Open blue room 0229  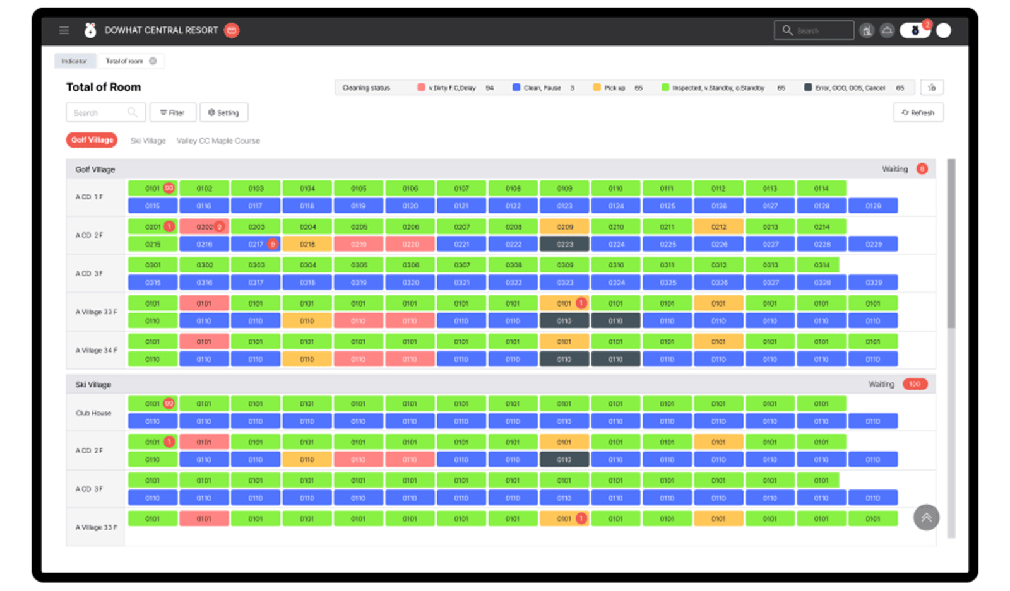click(x=873, y=244)
